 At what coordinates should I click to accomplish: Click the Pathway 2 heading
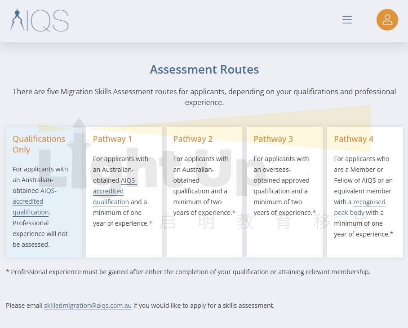tap(193, 139)
